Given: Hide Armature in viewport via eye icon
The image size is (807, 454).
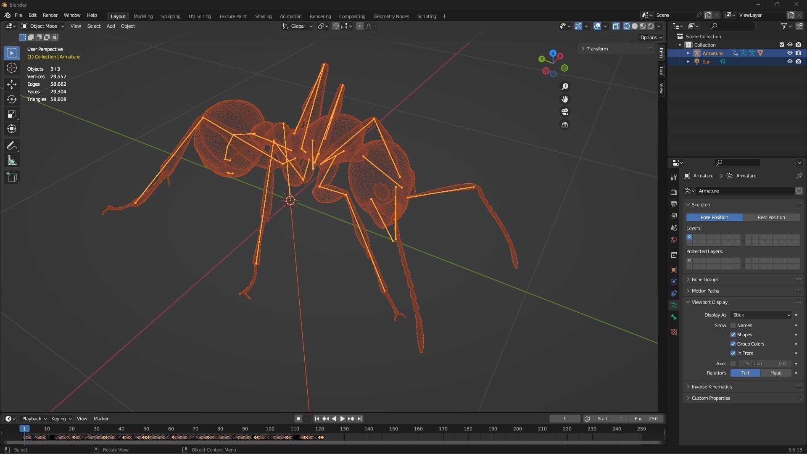Looking at the screenshot, I should pyautogui.click(x=790, y=53).
